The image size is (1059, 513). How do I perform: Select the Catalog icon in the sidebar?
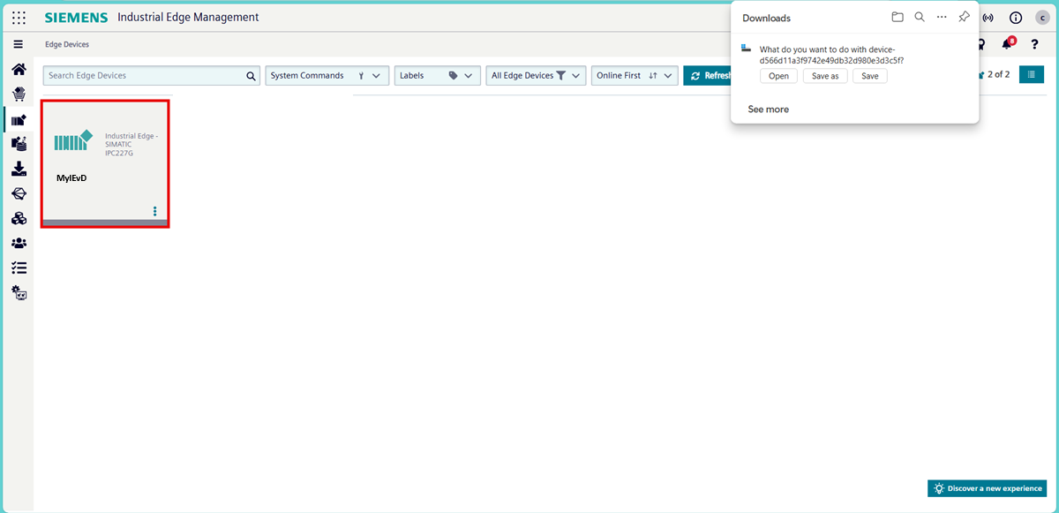pyautogui.click(x=18, y=94)
